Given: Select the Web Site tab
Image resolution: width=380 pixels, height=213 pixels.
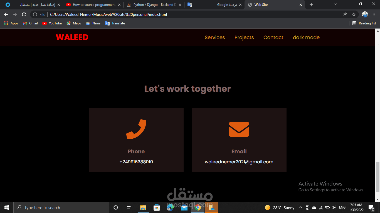Looking at the screenshot, I should 275,5.
